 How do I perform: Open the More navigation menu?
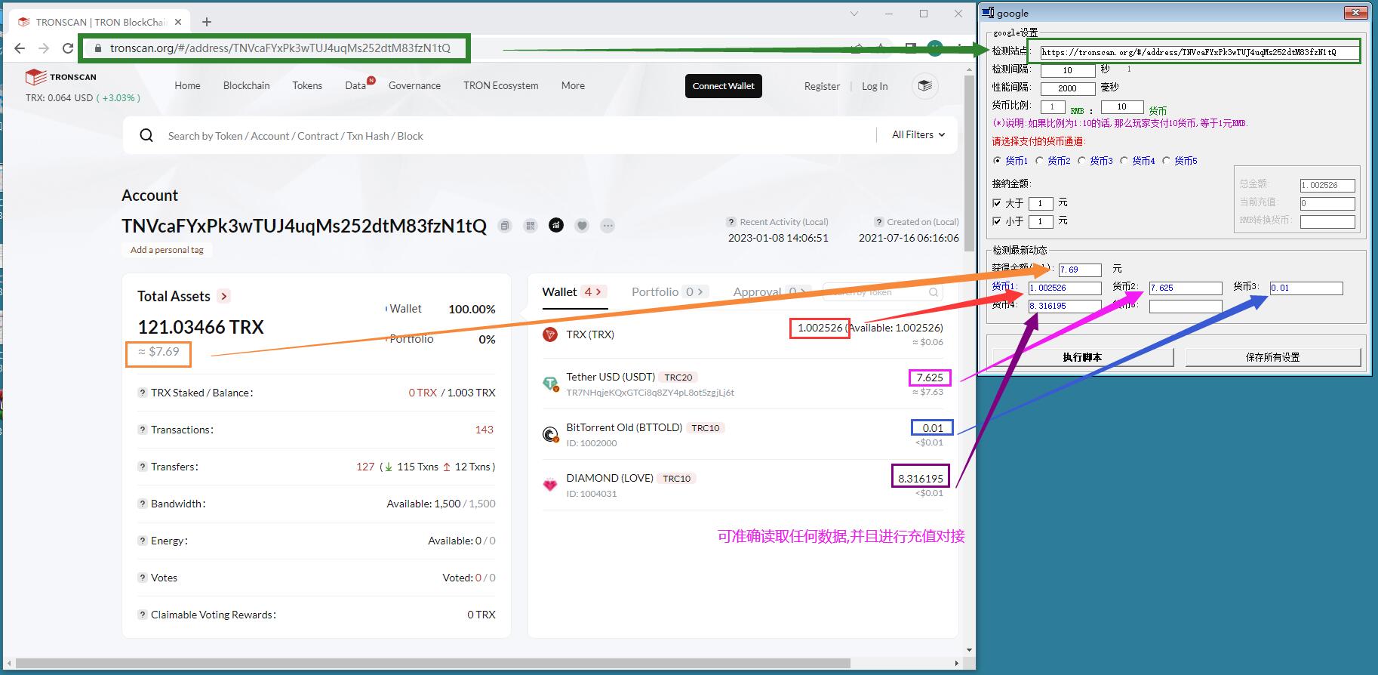coord(573,86)
